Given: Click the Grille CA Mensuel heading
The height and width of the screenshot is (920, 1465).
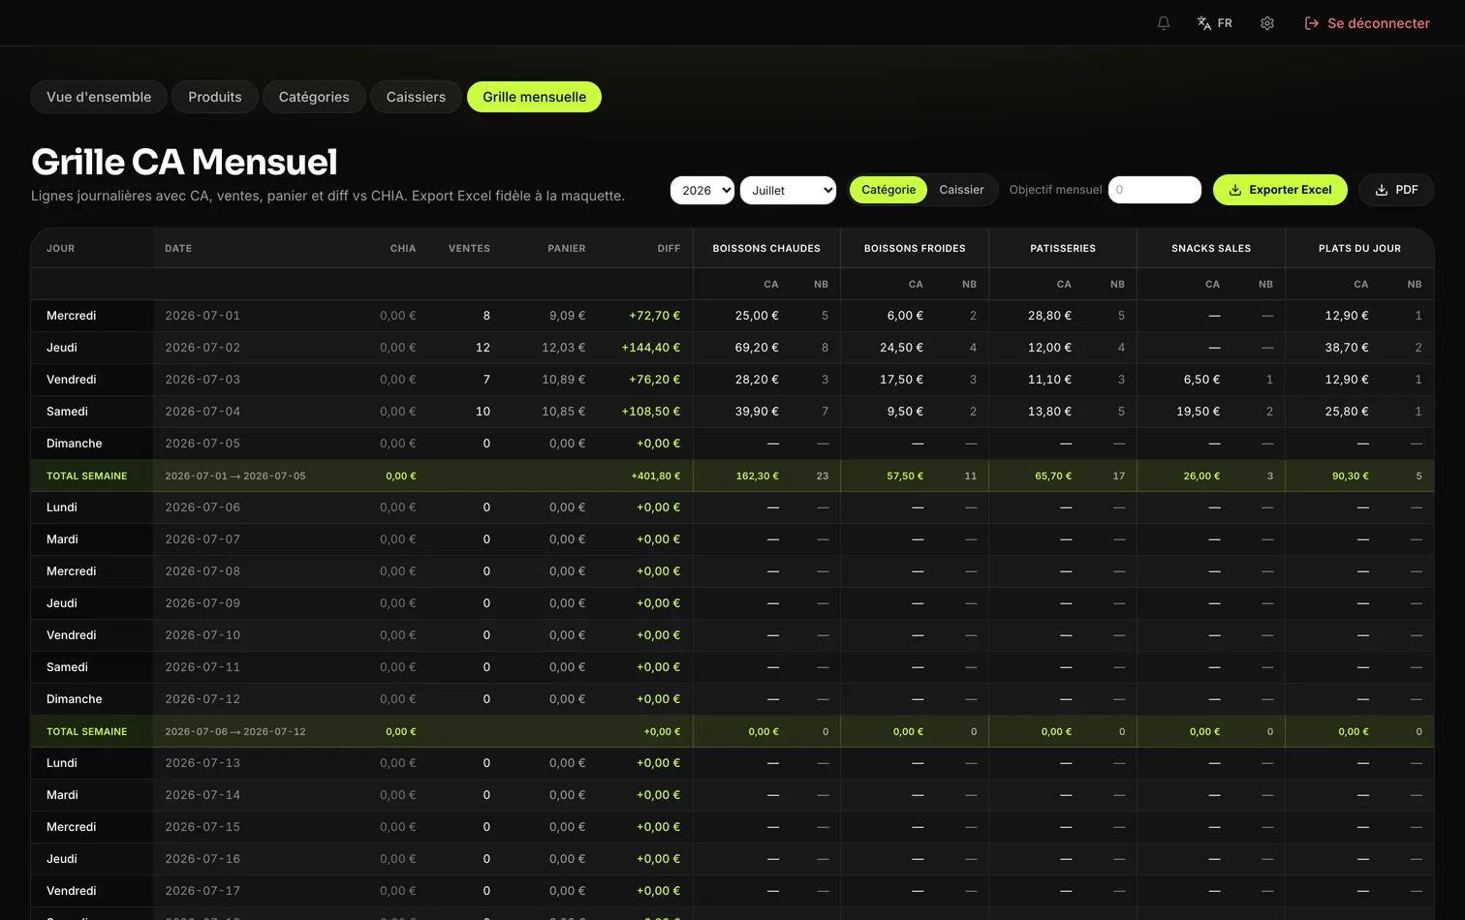Looking at the screenshot, I should (184, 162).
